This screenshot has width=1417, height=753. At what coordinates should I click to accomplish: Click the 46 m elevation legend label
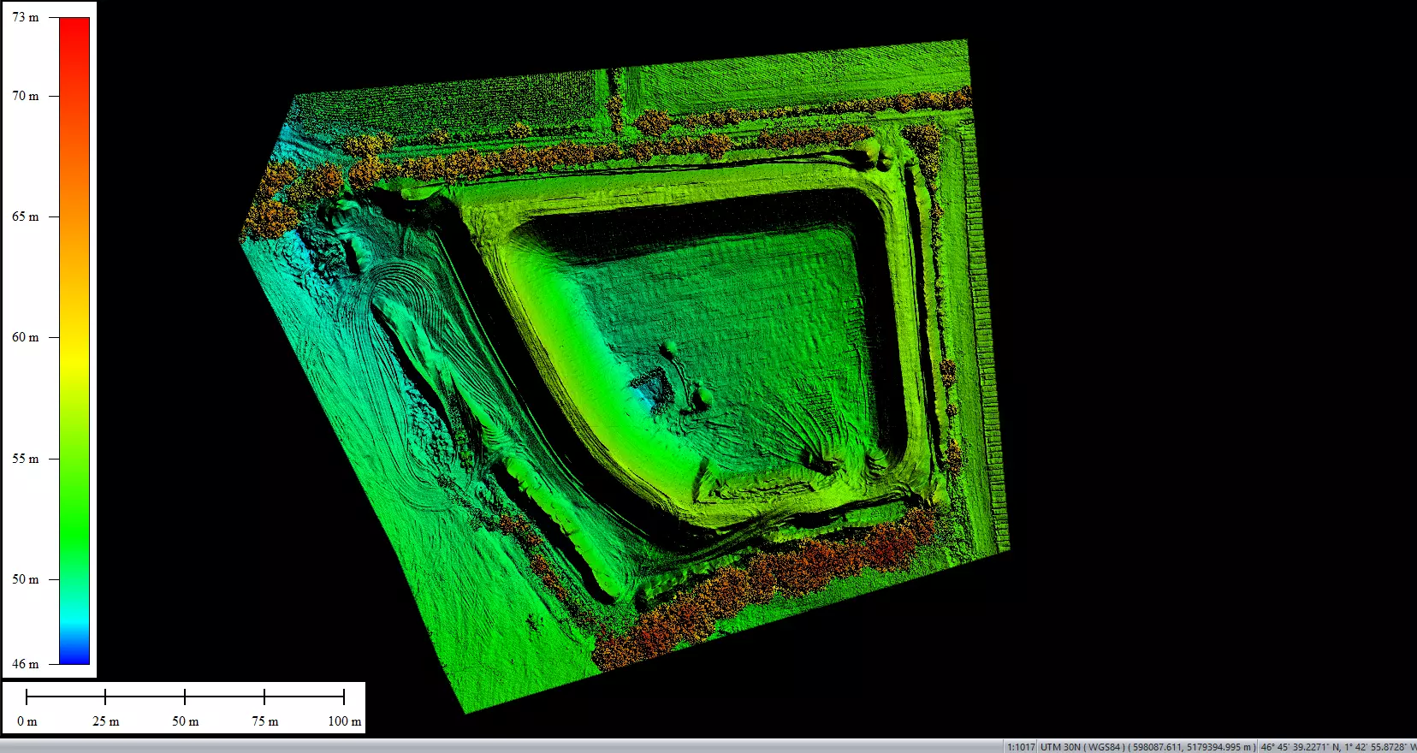[x=26, y=663]
